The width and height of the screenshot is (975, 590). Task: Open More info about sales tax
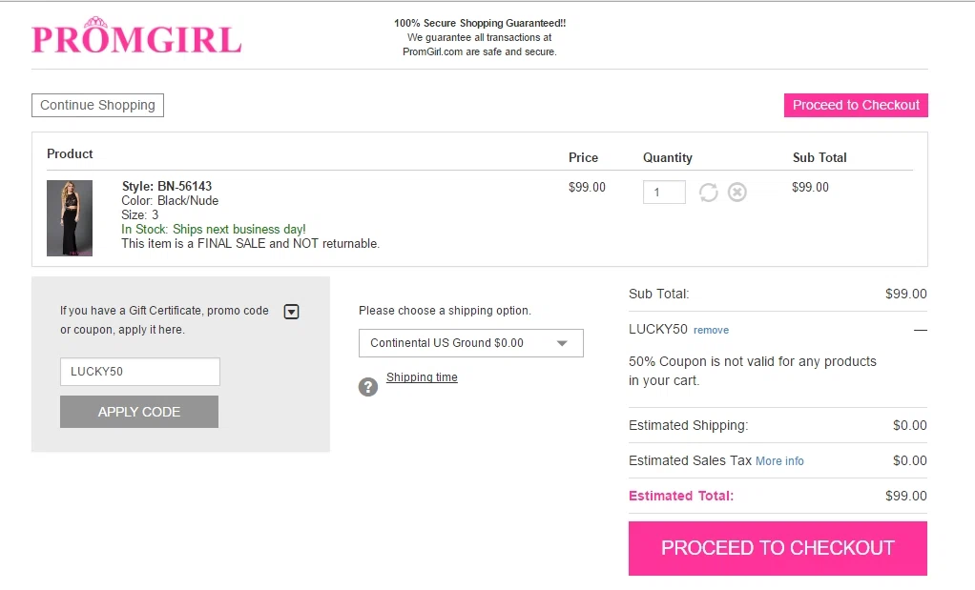click(x=779, y=460)
